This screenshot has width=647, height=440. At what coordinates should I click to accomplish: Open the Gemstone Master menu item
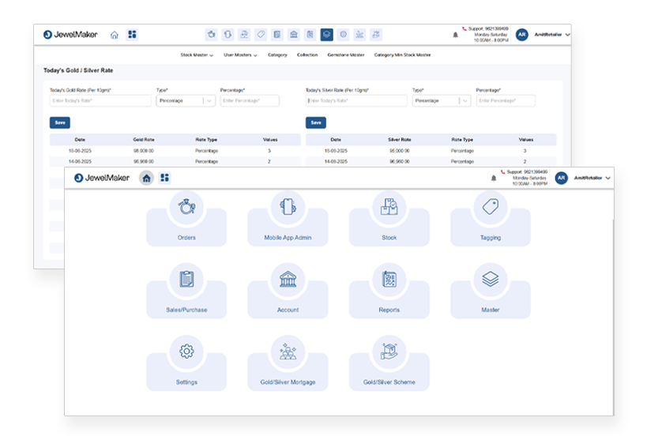click(346, 55)
